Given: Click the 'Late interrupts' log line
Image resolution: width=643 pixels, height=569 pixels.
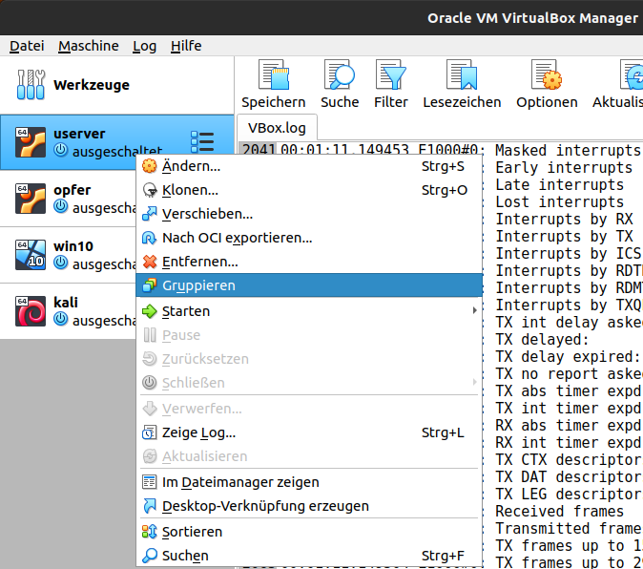Looking at the screenshot, I should 559,184.
